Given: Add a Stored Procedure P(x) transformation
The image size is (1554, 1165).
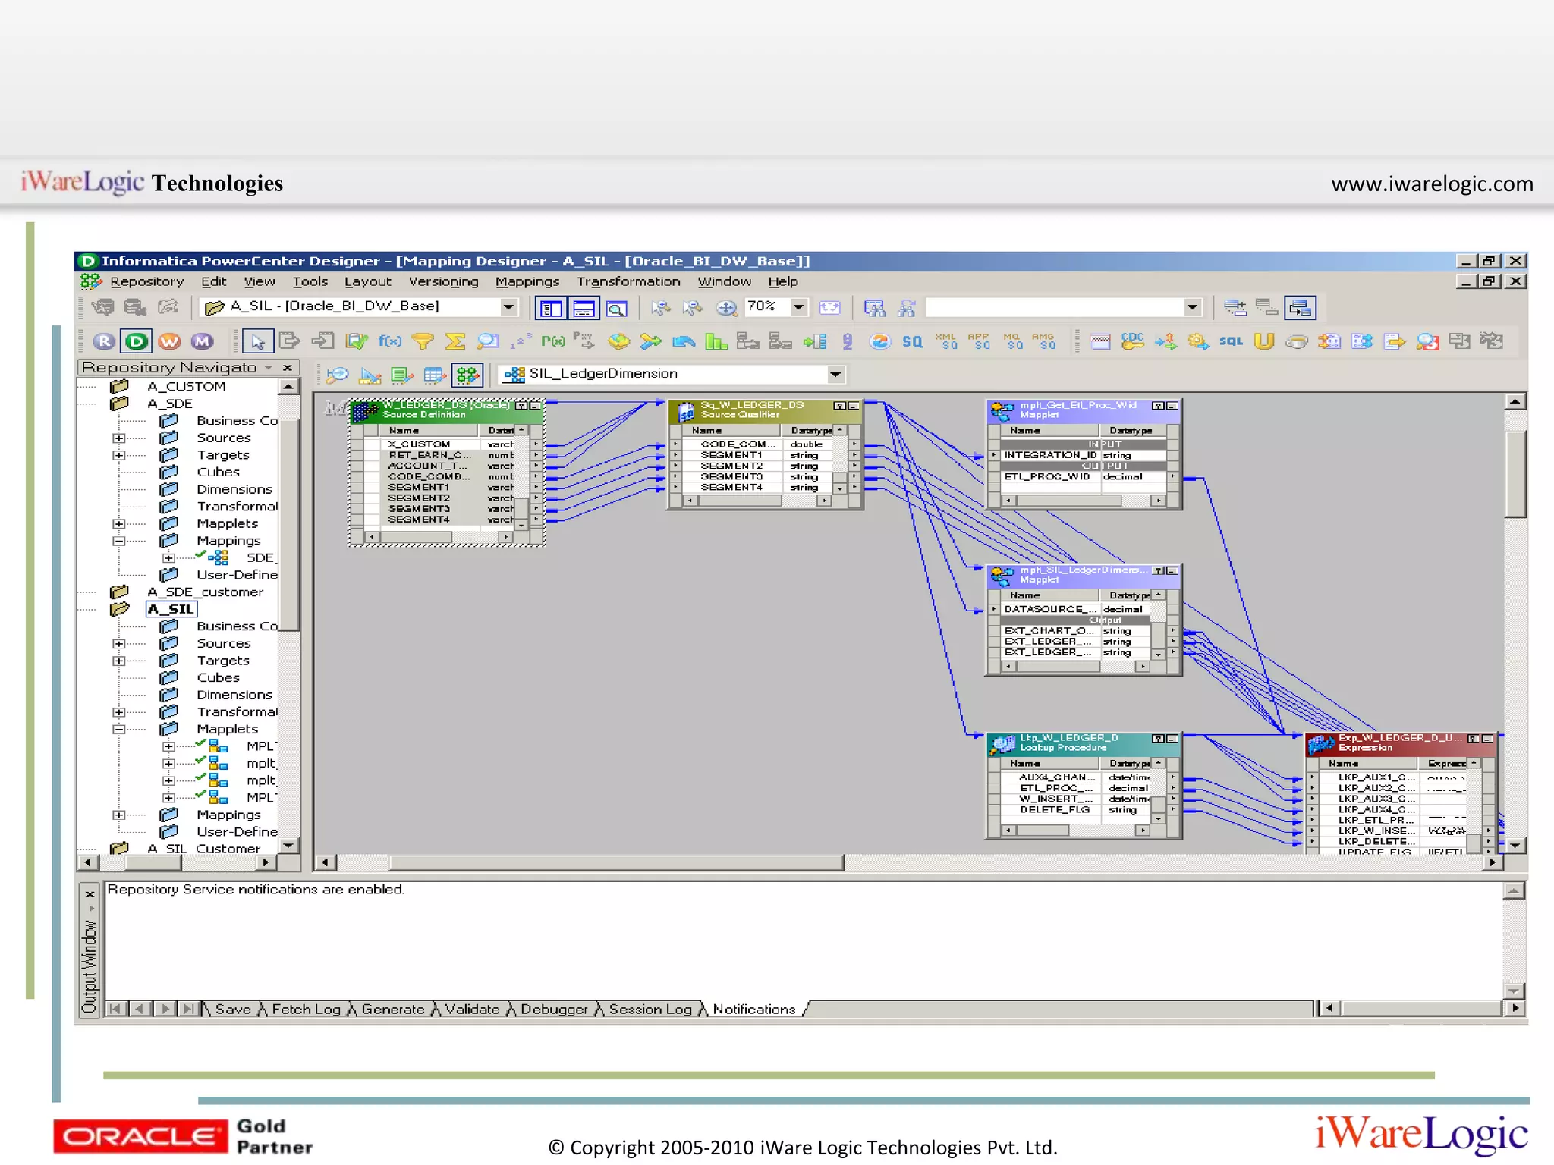Looking at the screenshot, I should 552,342.
